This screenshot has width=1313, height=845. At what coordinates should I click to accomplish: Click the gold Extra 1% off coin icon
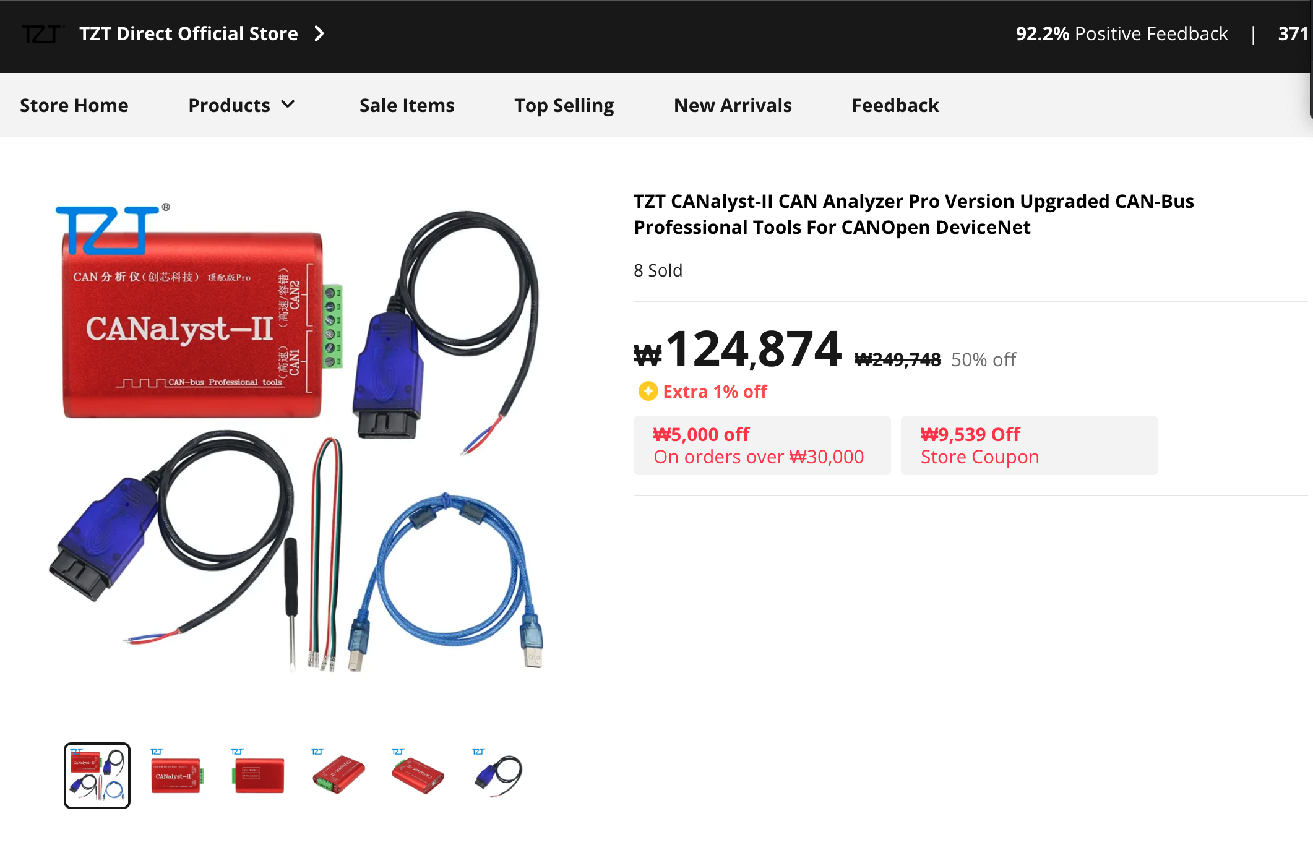[x=648, y=391]
